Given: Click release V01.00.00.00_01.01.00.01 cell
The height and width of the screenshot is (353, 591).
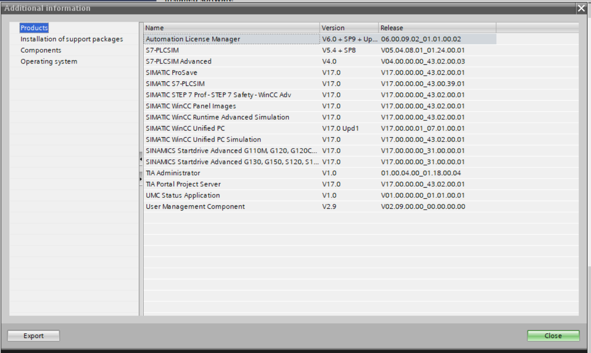Looking at the screenshot, I should (438, 196).
